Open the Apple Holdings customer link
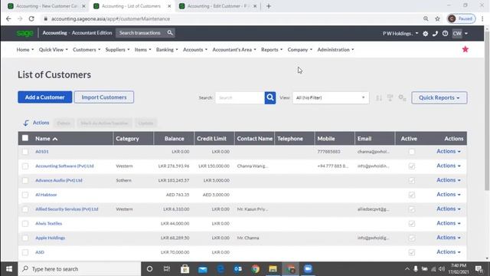 coord(50,238)
